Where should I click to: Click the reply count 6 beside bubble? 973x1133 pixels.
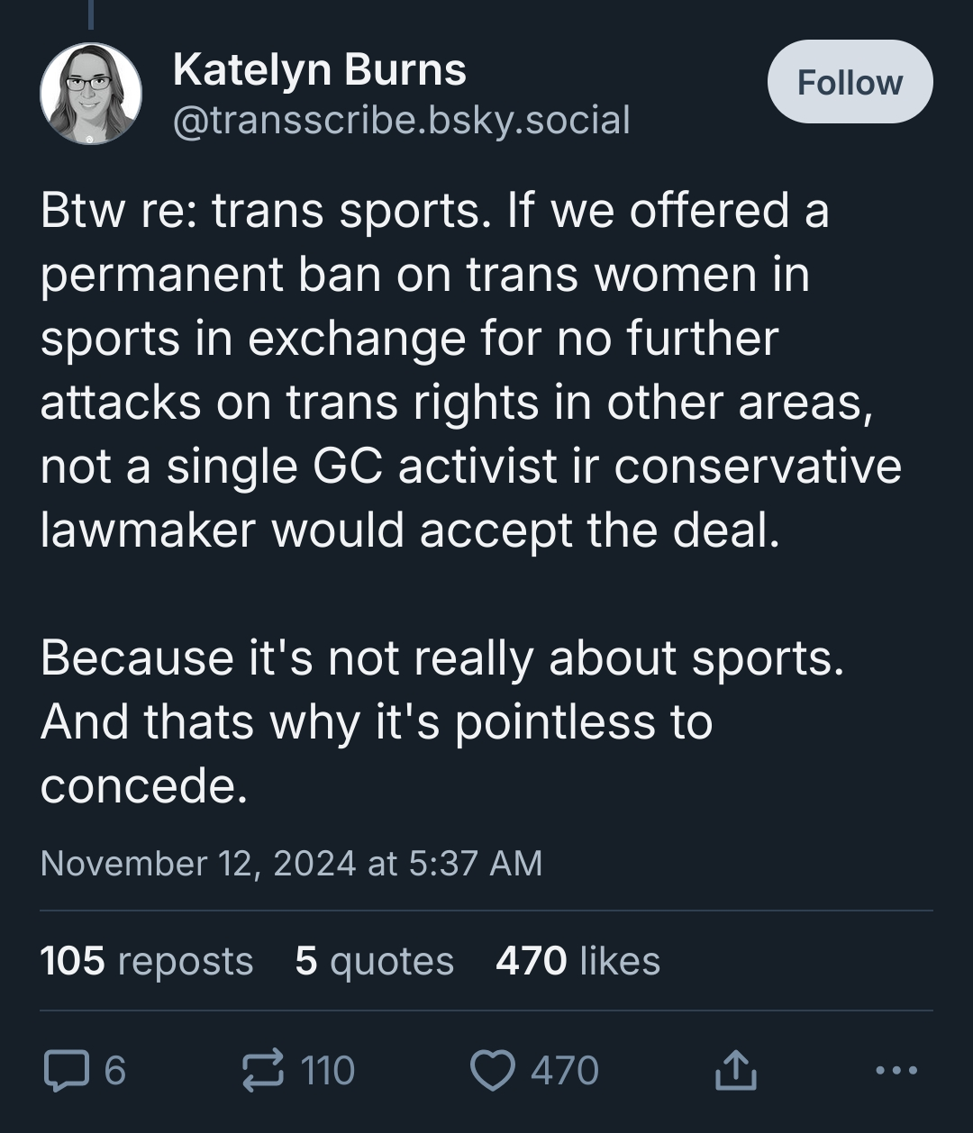point(115,1071)
